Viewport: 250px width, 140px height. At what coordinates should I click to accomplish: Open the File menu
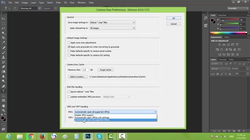coord(10,3)
